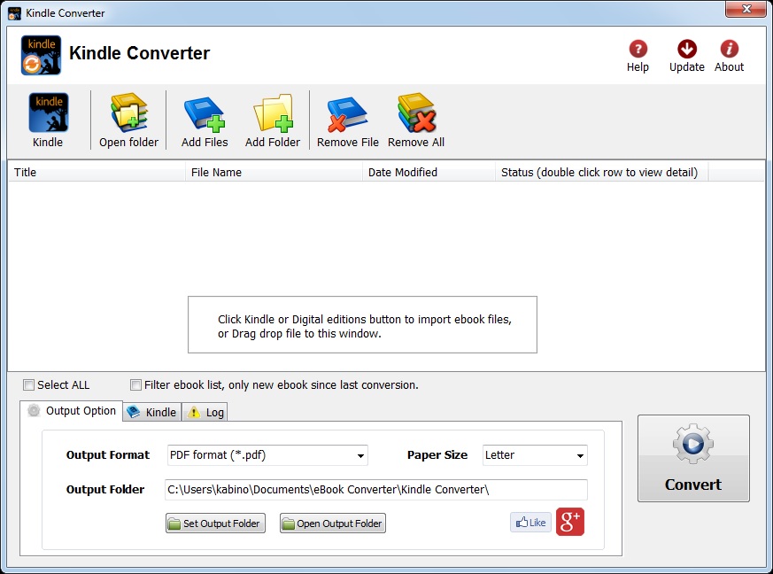773x574 pixels.
Task: Click the Add Files book icon
Action: pyautogui.click(x=205, y=114)
